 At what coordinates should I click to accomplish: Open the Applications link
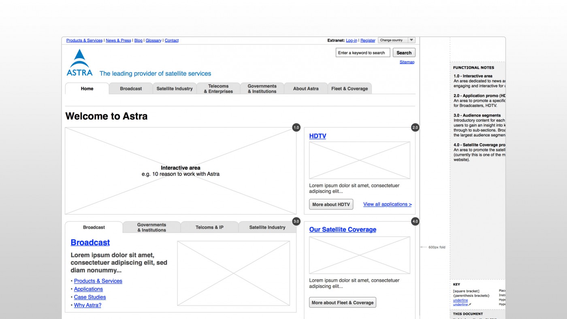[88, 289]
